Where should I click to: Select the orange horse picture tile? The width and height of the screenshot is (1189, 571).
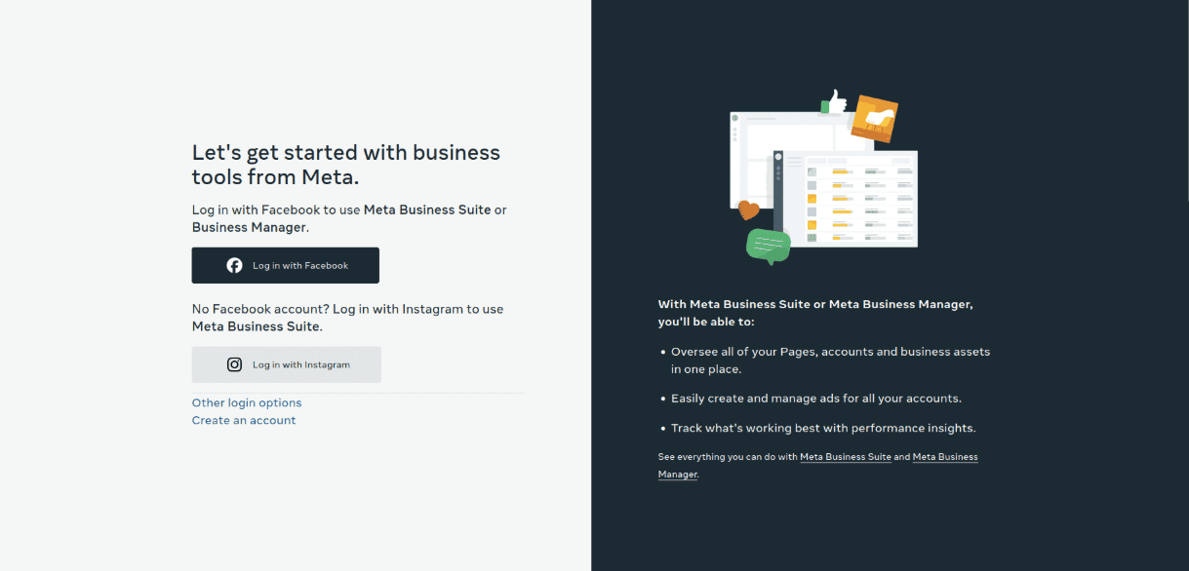click(x=874, y=118)
